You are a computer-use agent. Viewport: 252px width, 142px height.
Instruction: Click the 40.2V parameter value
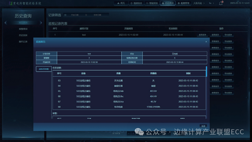153,102
